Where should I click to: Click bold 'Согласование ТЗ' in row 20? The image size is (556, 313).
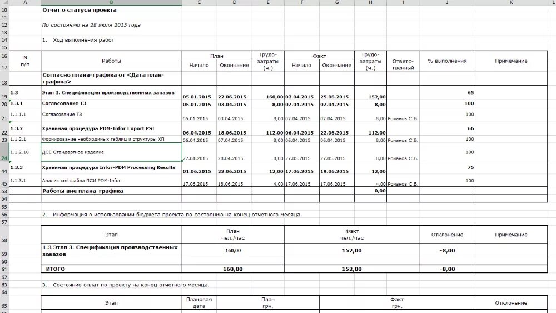pos(64,103)
